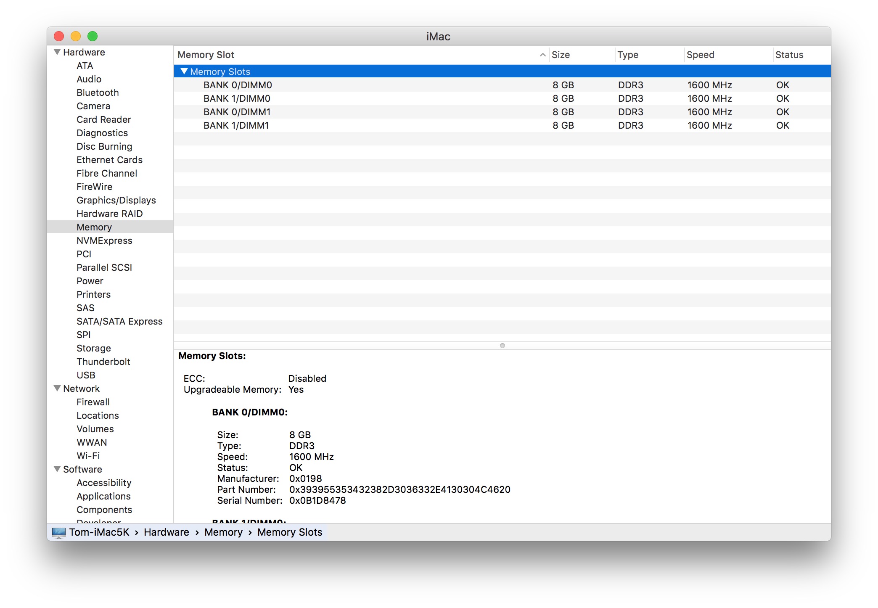Select the BANK 0/DIMM0 memory row
The width and height of the screenshot is (878, 608).
pos(238,85)
